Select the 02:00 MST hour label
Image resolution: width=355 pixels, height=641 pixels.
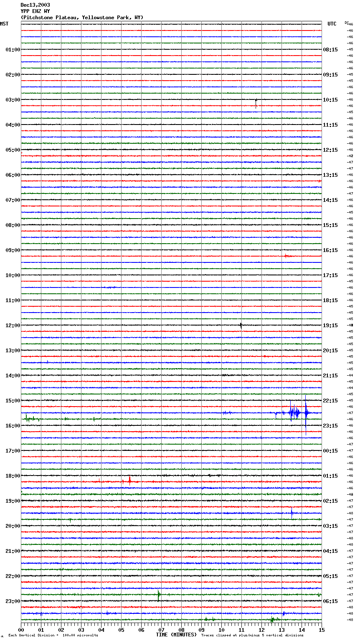coord(13,75)
